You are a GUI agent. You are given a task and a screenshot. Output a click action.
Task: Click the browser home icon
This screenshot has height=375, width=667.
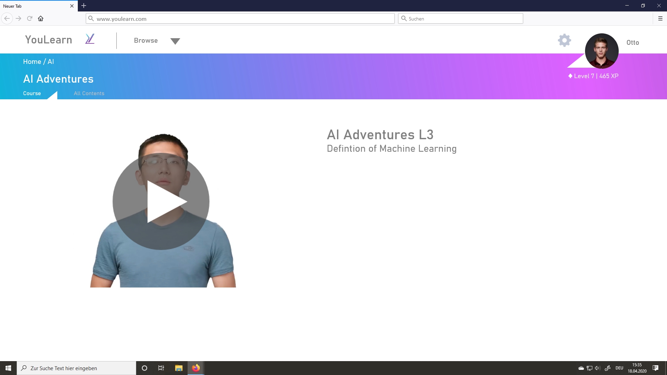[x=41, y=19]
